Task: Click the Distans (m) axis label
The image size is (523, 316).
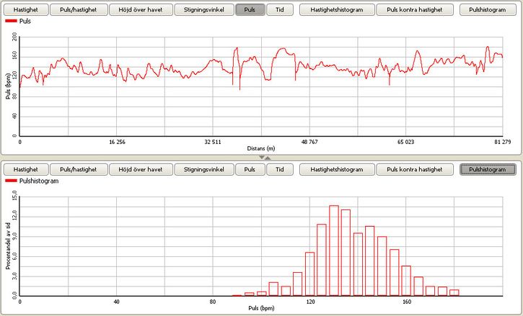Action: tap(261, 148)
